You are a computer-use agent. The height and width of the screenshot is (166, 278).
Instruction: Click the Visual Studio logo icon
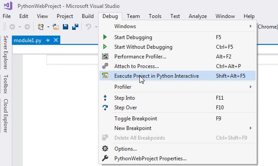tap(8, 6)
